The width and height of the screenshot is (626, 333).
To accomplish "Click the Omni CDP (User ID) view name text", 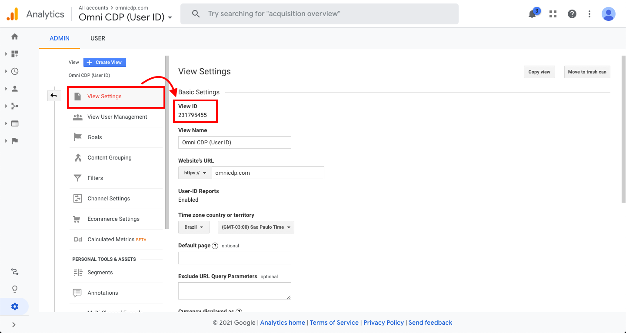I will click(x=90, y=75).
